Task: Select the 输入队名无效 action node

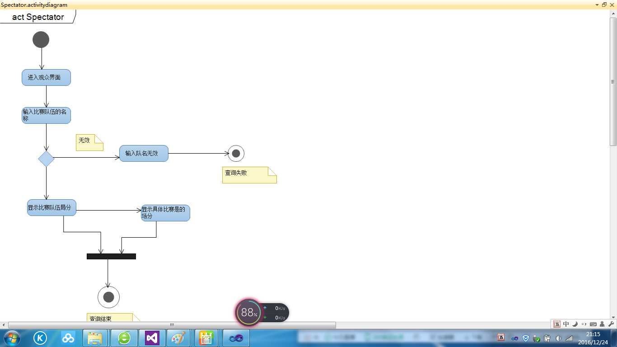Action: coord(144,153)
